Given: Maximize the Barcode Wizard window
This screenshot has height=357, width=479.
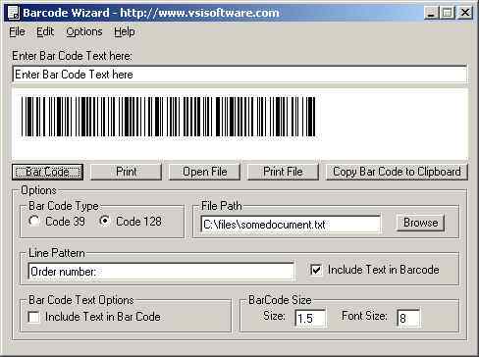Looking at the screenshot, I should [447, 13].
